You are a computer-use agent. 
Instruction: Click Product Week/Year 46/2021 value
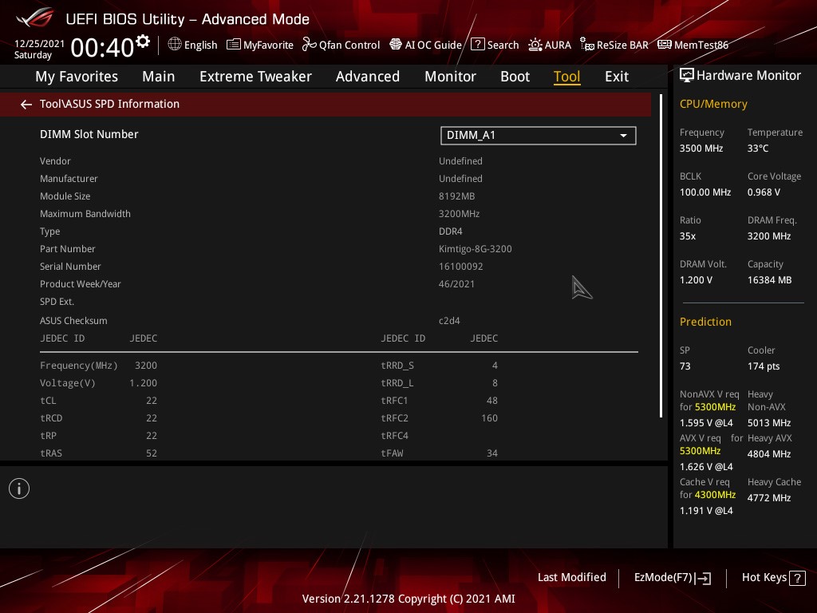click(x=456, y=284)
